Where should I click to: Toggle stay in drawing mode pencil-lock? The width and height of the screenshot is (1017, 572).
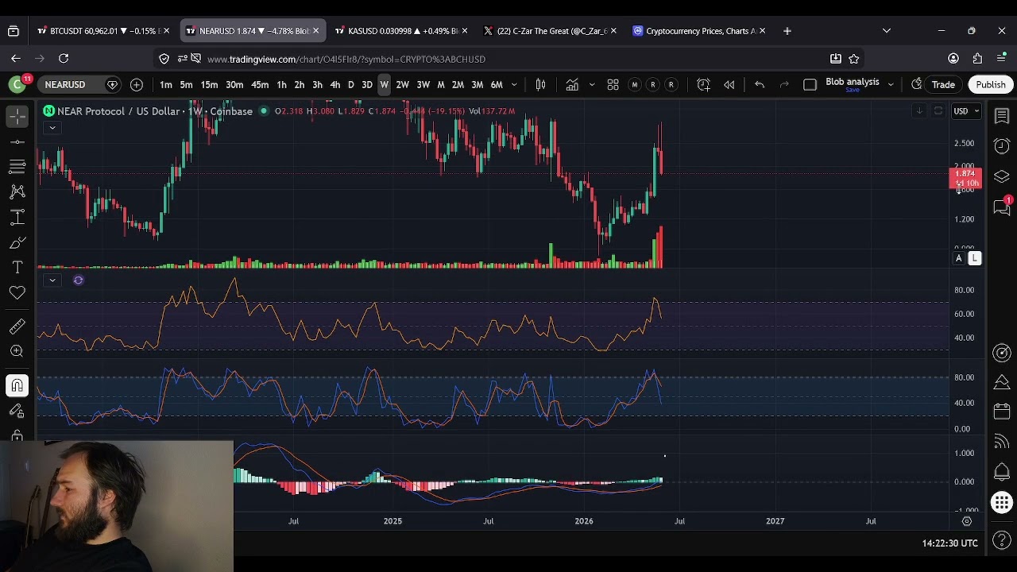(17, 411)
